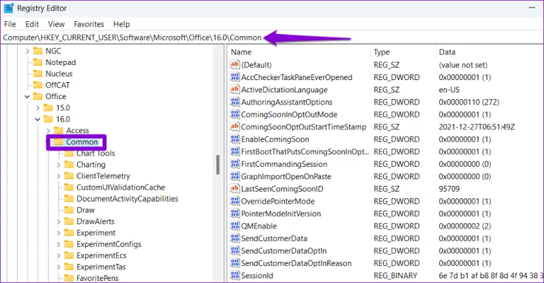Expand the ExperimentConfigs tree node
Image resolution: width=544 pixels, height=283 pixels.
[58, 244]
